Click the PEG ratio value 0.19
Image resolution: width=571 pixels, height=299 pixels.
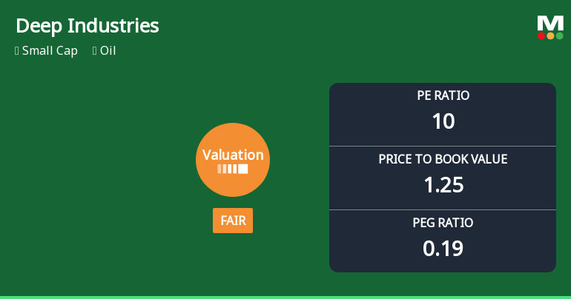(443, 249)
